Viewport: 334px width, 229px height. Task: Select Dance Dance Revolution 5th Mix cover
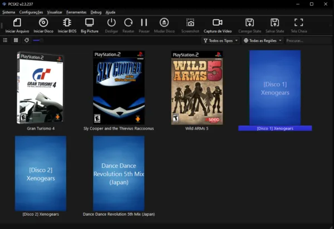click(x=119, y=173)
